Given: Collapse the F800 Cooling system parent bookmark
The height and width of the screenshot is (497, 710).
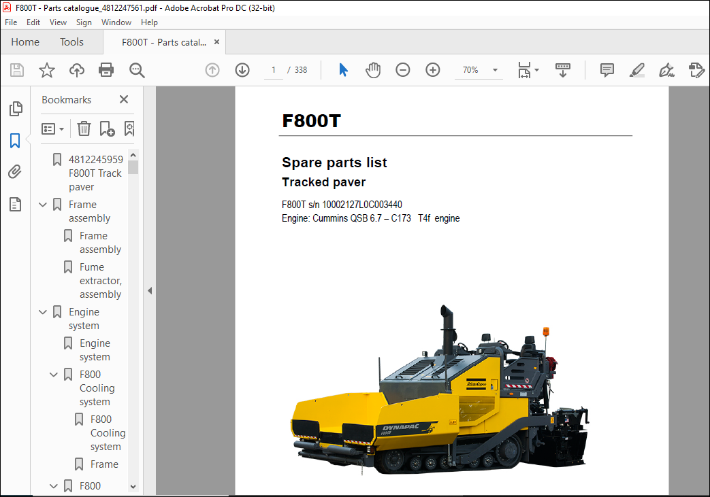Looking at the screenshot, I should [53, 375].
